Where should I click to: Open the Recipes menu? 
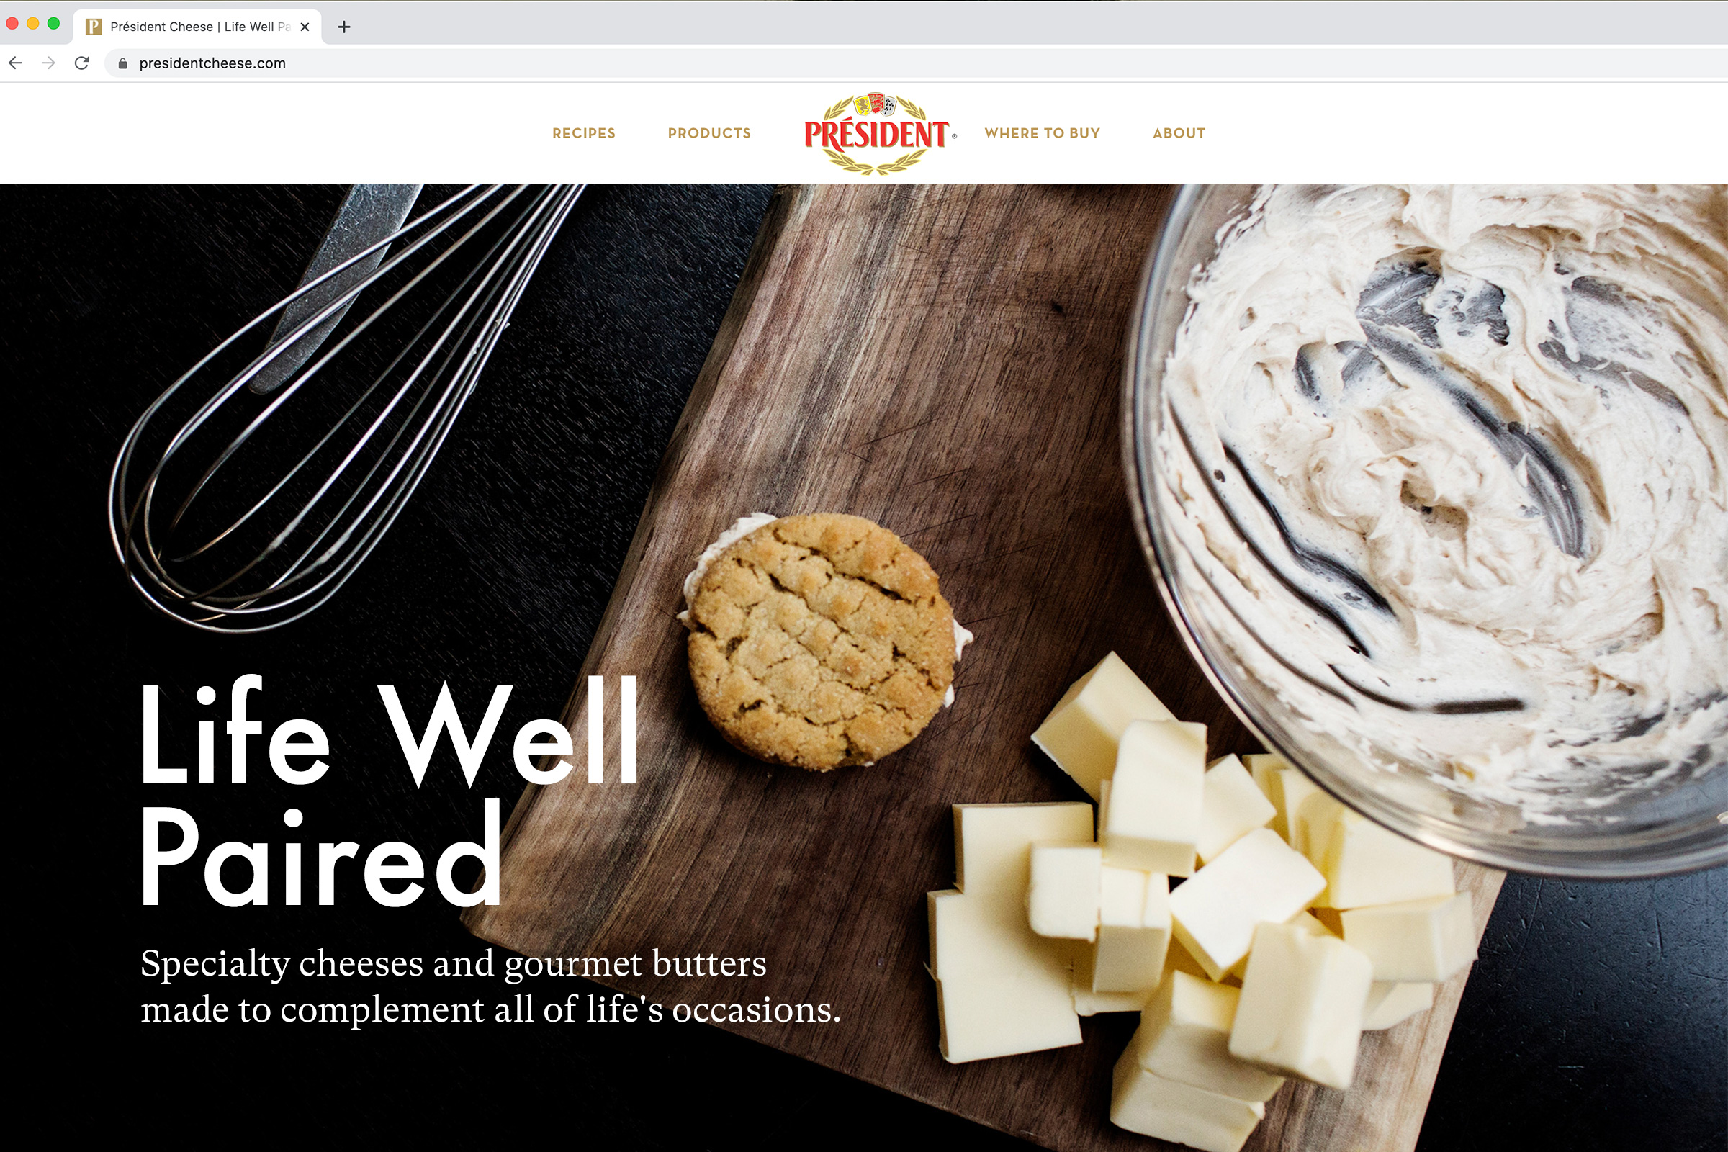tap(583, 133)
